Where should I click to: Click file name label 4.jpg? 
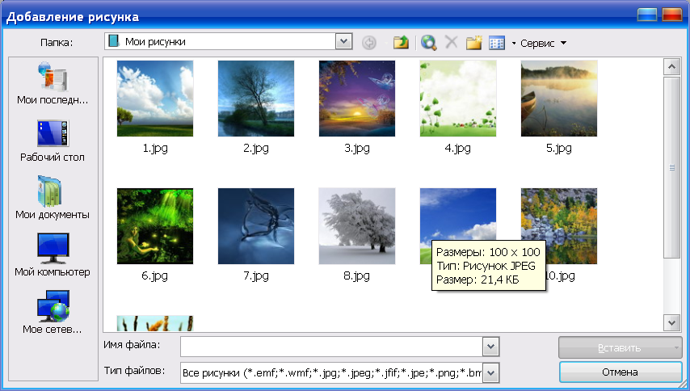click(457, 148)
